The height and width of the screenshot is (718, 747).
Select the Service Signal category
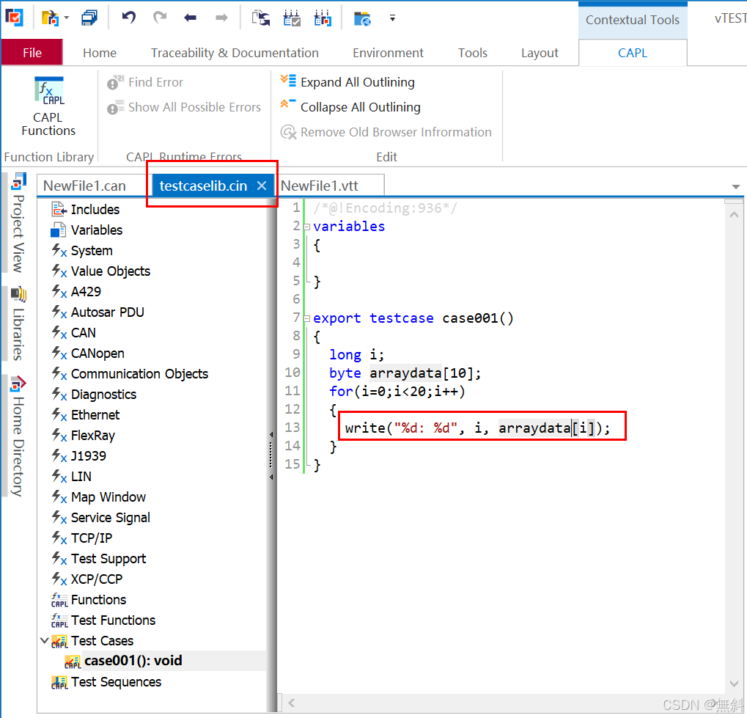coord(100,517)
